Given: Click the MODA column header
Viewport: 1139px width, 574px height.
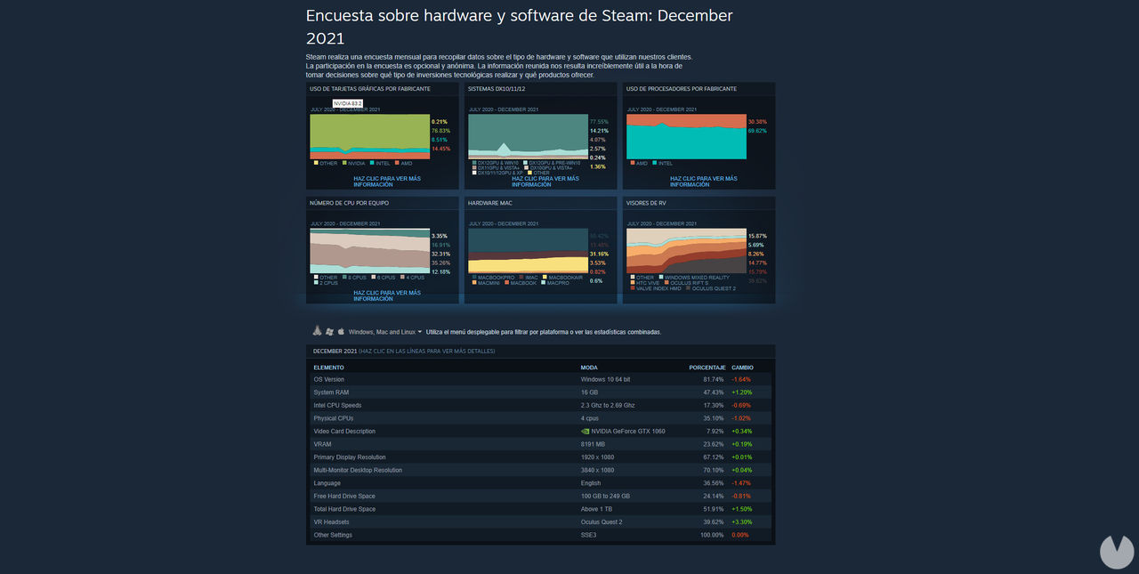Looking at the screenshot, I should [589, 367].
